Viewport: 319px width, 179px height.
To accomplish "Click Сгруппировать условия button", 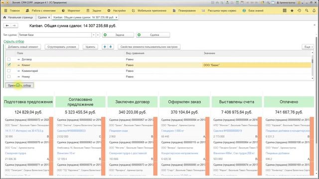I will (62, 47).
